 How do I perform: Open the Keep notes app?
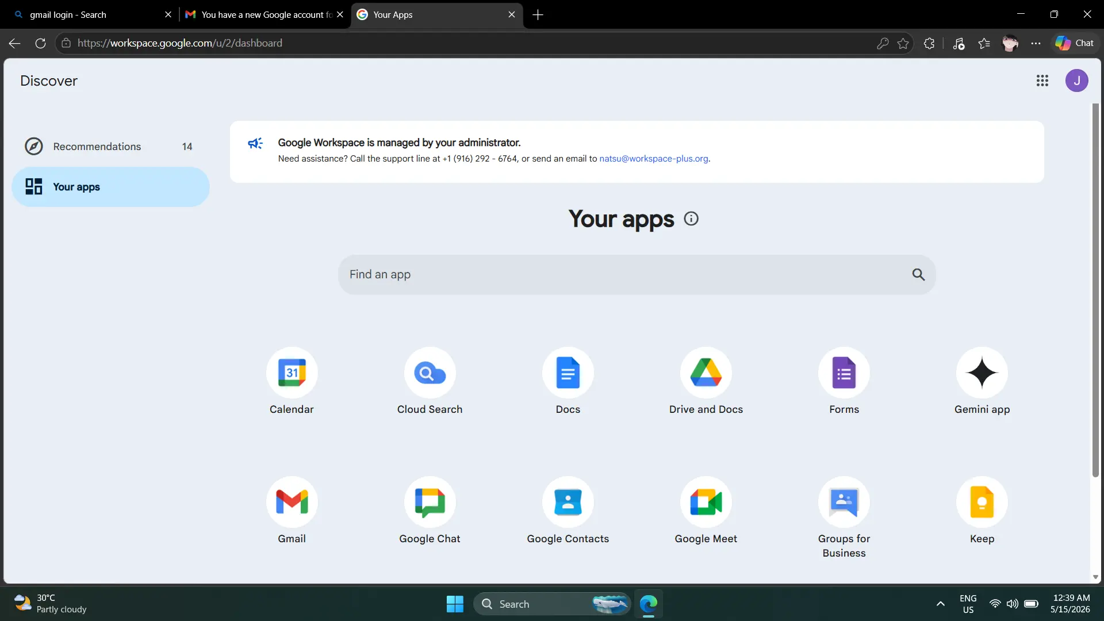coord(982,502)
